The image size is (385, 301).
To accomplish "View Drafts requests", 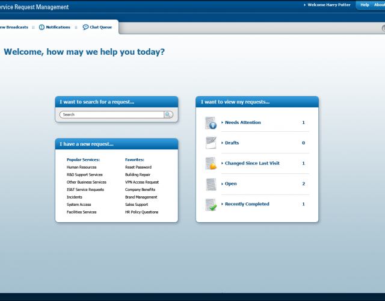I will (x=232, y=143).
